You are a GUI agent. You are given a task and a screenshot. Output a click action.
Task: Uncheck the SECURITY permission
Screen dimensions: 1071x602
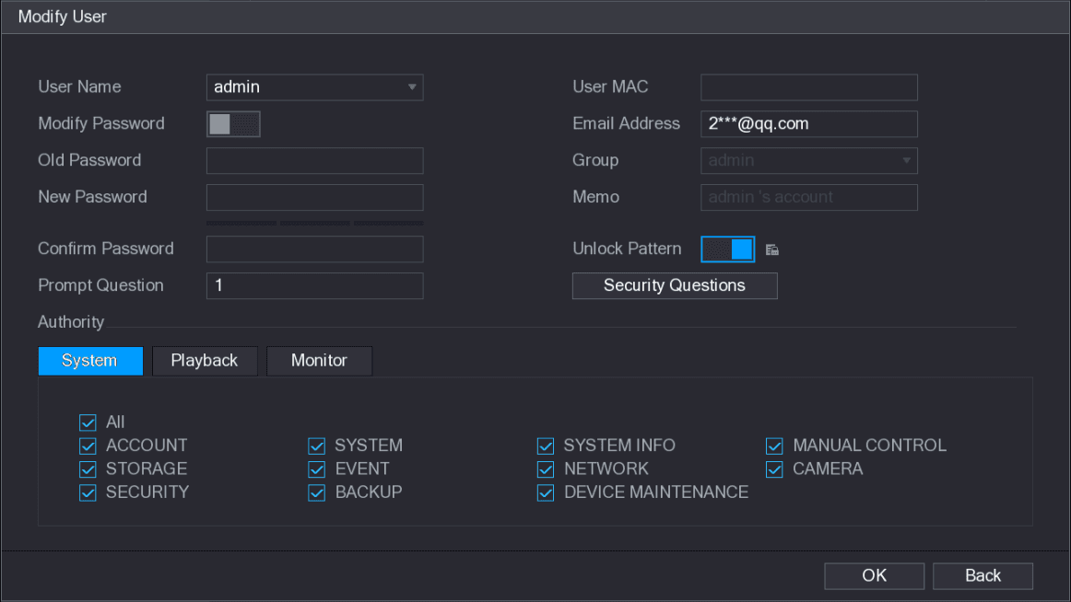coord(88,492)
